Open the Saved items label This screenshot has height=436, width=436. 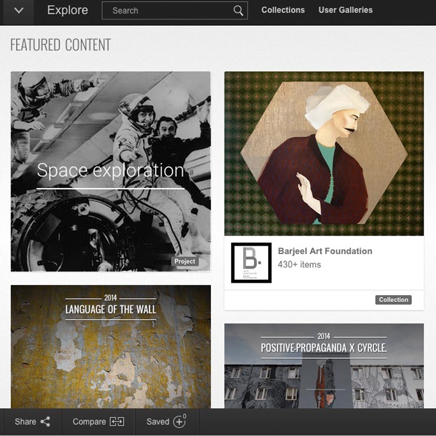tap(158, 421)
